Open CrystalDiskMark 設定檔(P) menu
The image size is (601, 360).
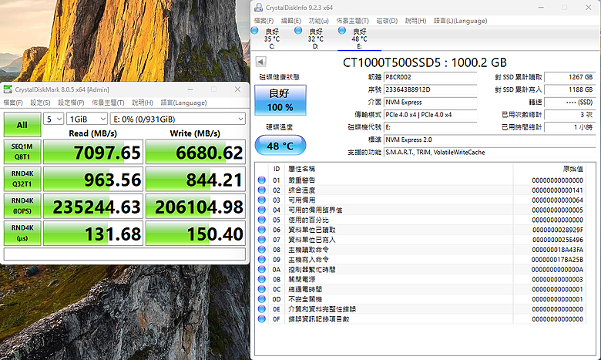coord(71,103)
